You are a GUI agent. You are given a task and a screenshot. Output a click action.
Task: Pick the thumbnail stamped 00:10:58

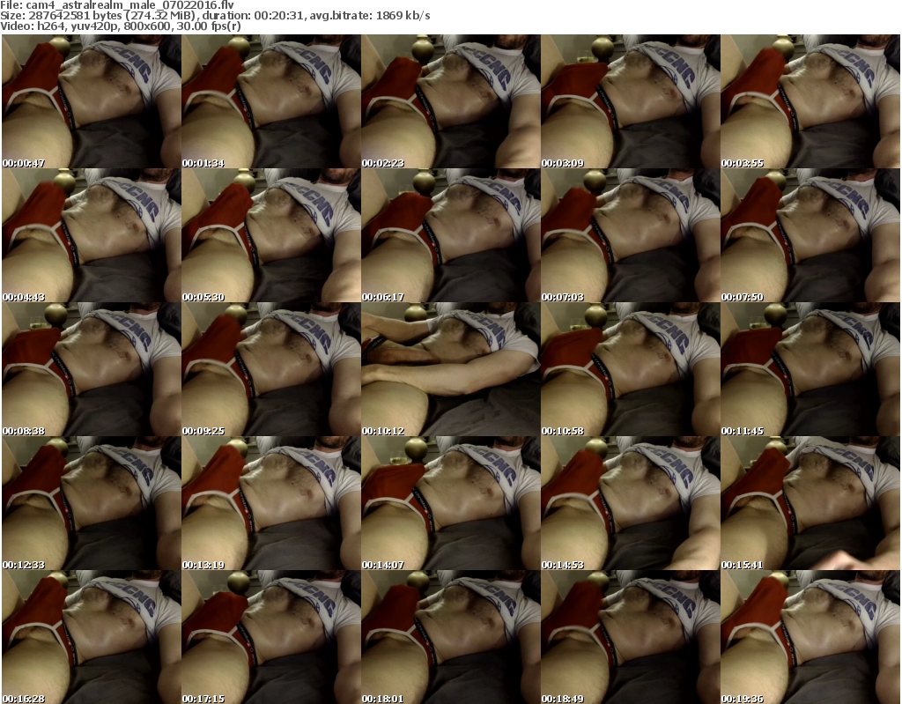(x=631, y=369)
